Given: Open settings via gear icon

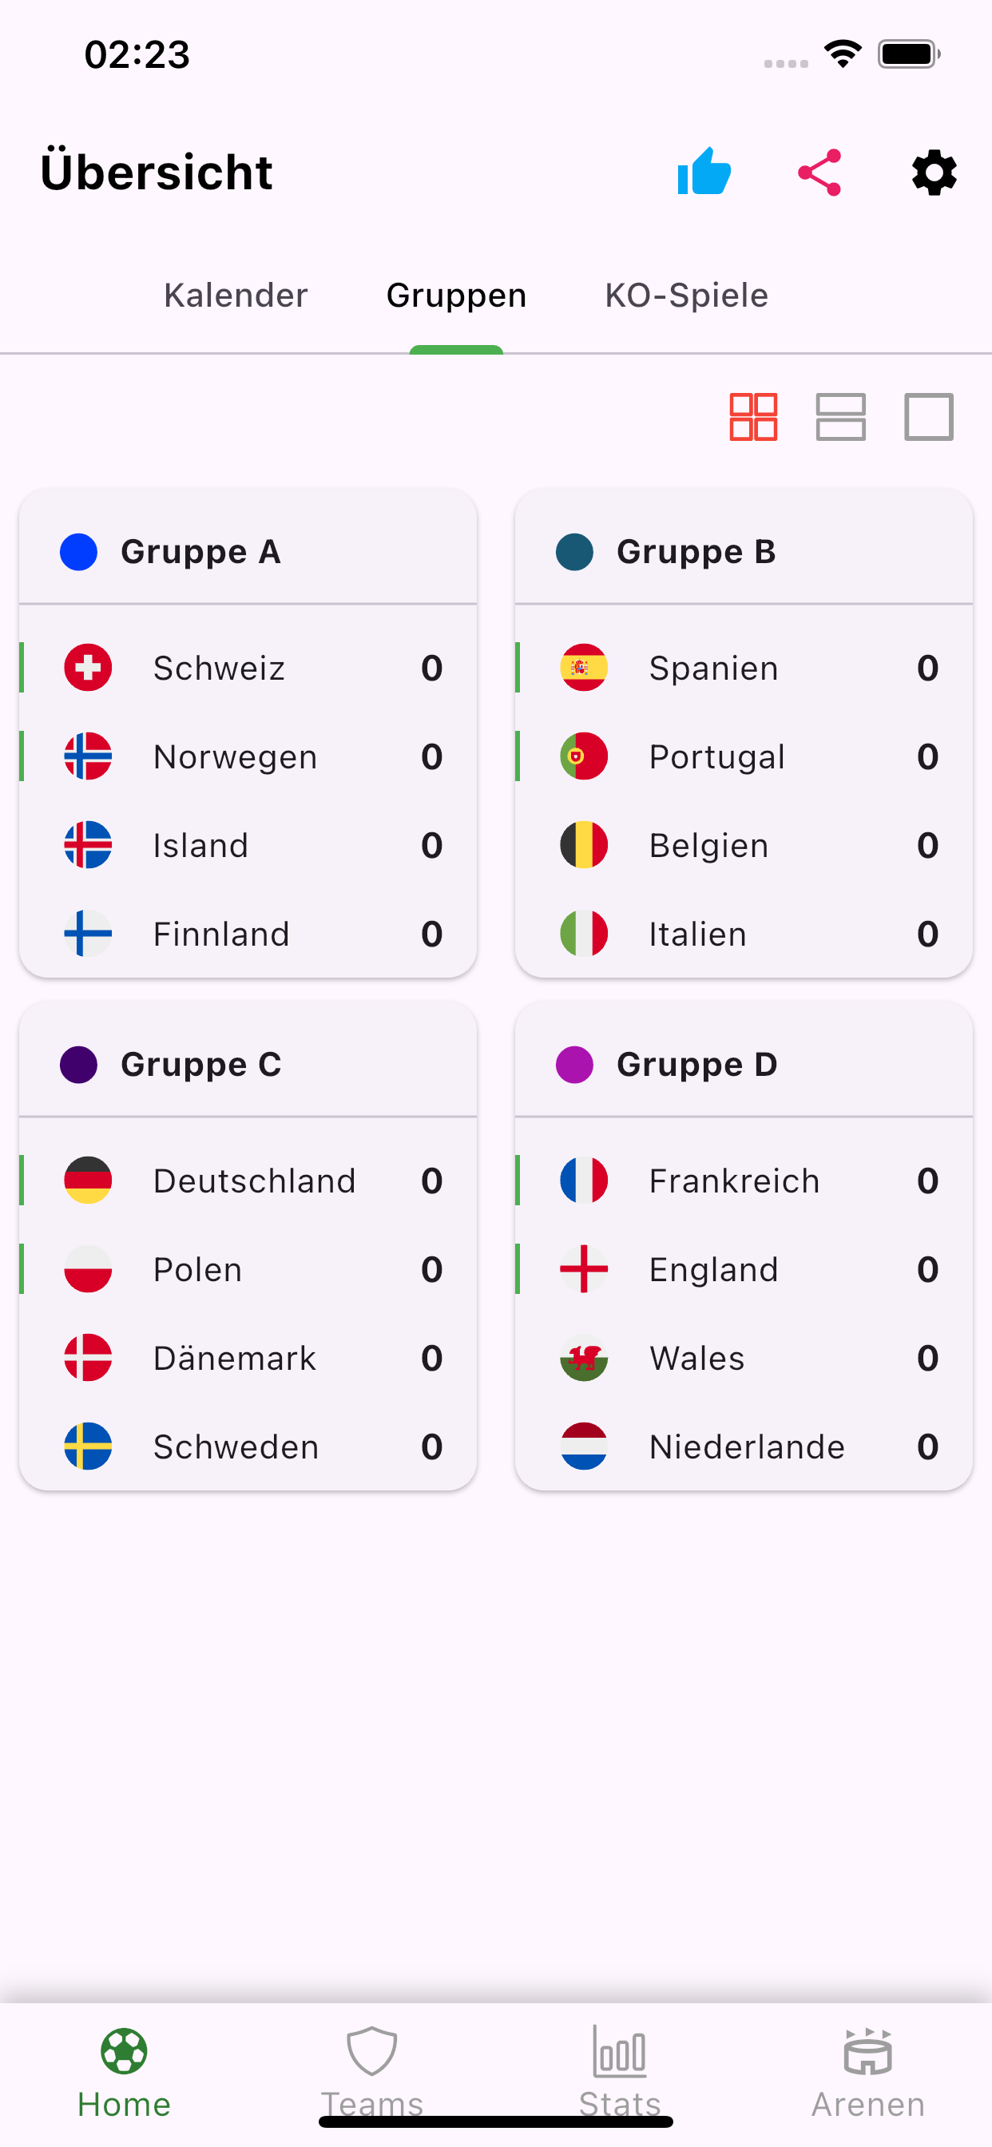Looking at the screenshot, I should pyautogui.click(x=934, y=173).
